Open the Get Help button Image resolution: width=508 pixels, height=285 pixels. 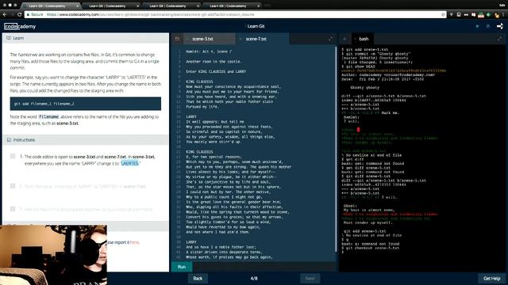491,279
